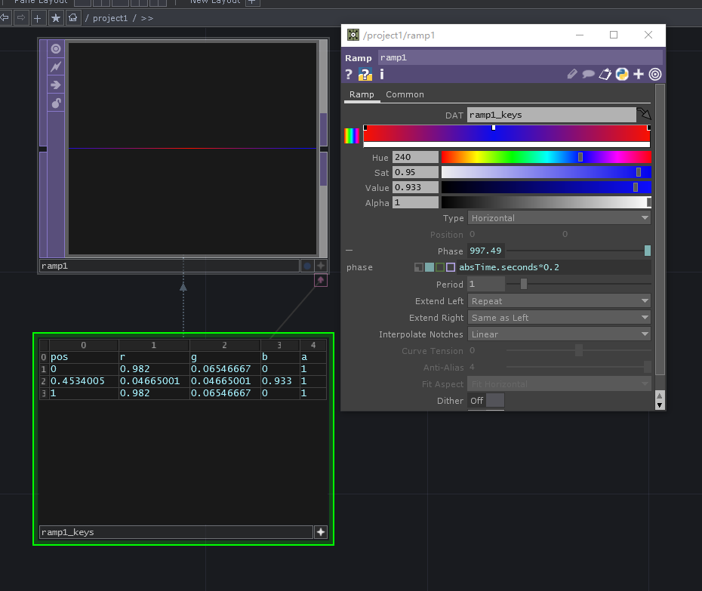Select the Ramp tab in the parameter dialog

[x=362, y=94]
